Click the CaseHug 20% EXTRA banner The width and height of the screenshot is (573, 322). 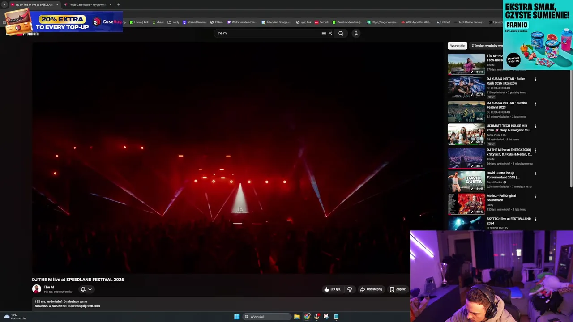[x=64, y=21]
